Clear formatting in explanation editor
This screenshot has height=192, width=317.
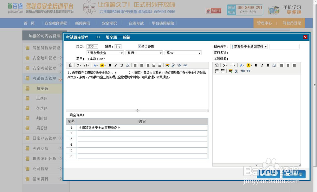click(274, 65)
